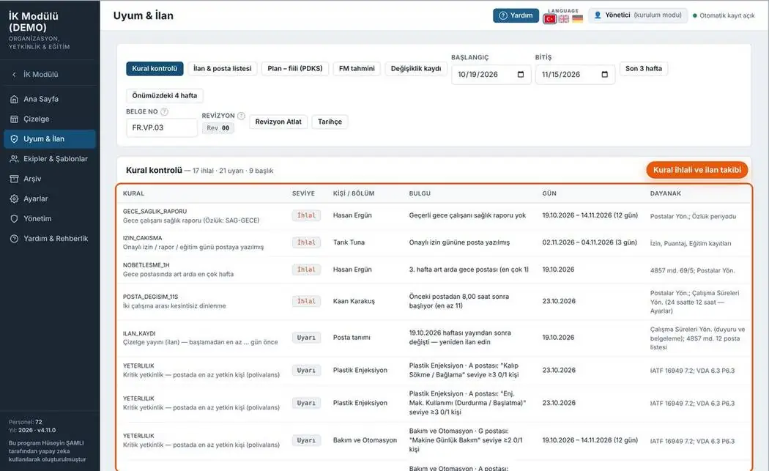Switch language to German flag
The width and height of the screenshot is (769, 471).
coord(578,18)
